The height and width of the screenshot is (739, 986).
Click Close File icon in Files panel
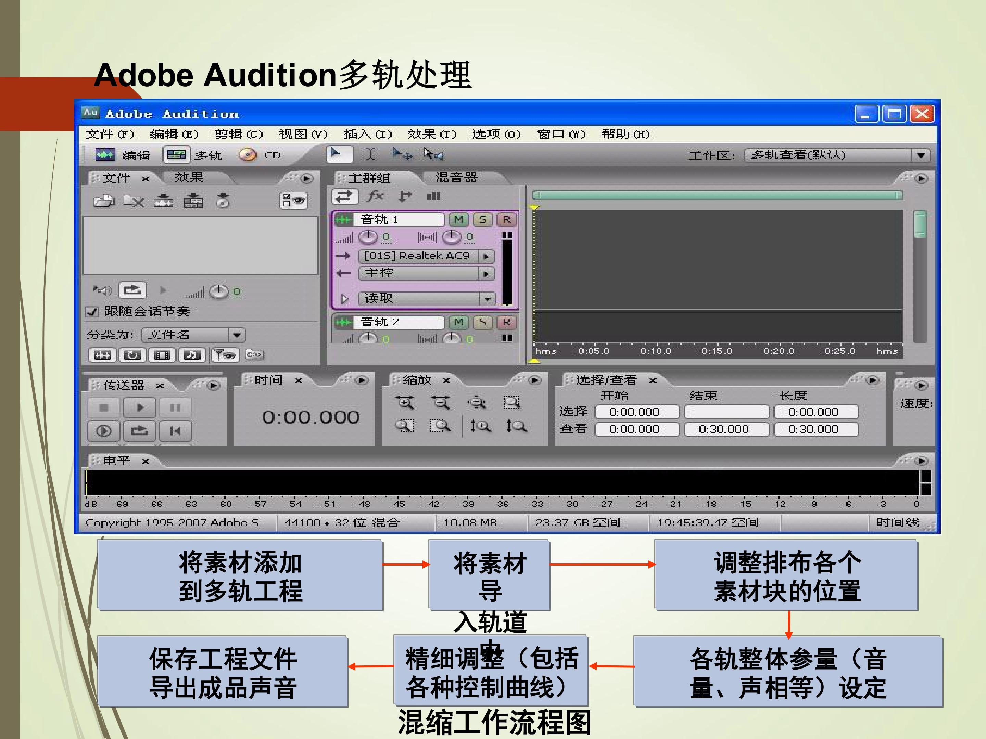click(134, 201)
